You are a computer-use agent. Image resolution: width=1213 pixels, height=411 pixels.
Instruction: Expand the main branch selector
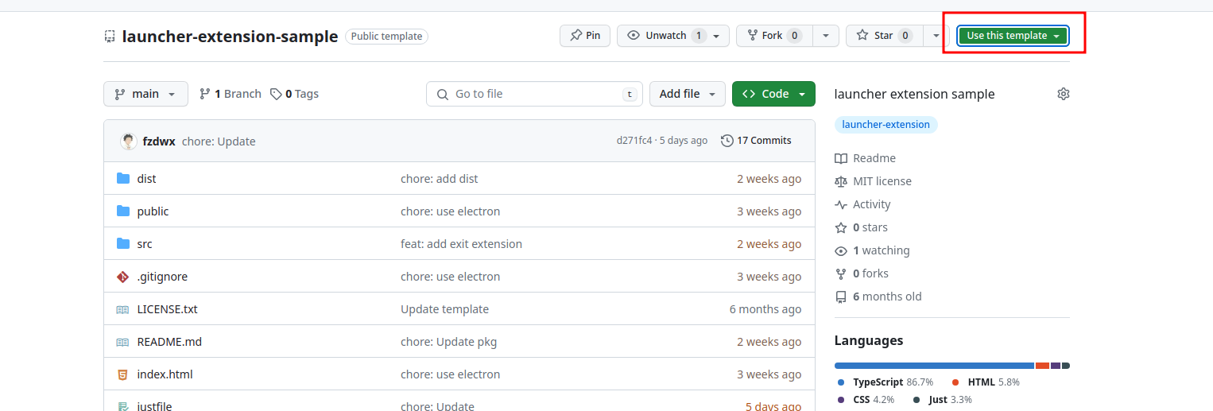[145, 94]
